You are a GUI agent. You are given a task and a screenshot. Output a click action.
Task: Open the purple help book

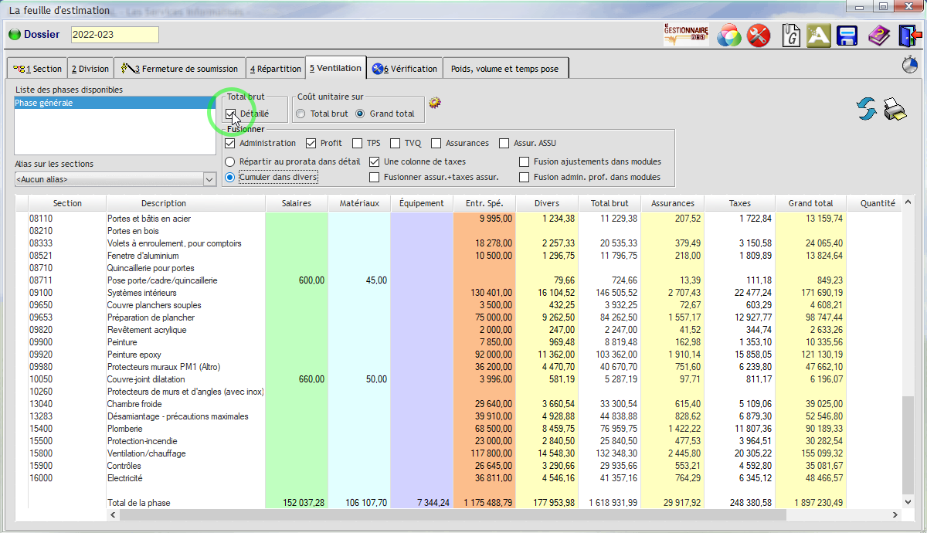(878, 36)
